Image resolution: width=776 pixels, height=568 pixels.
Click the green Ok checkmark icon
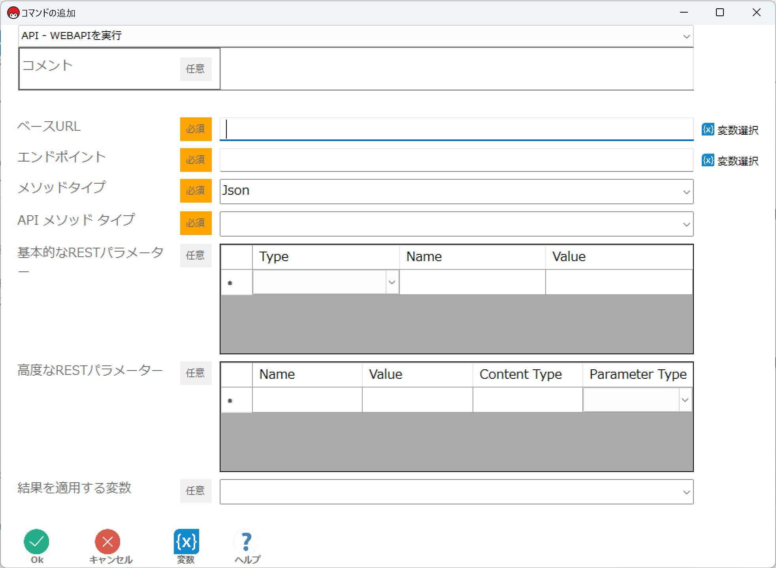(36, 542)
